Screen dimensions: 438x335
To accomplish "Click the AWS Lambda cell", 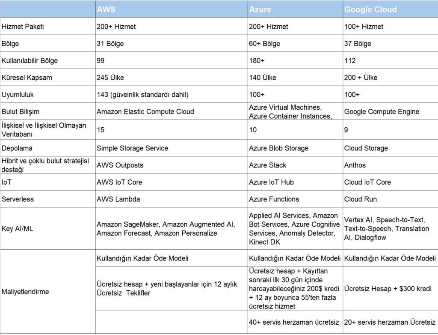I will tap(171, 199).
